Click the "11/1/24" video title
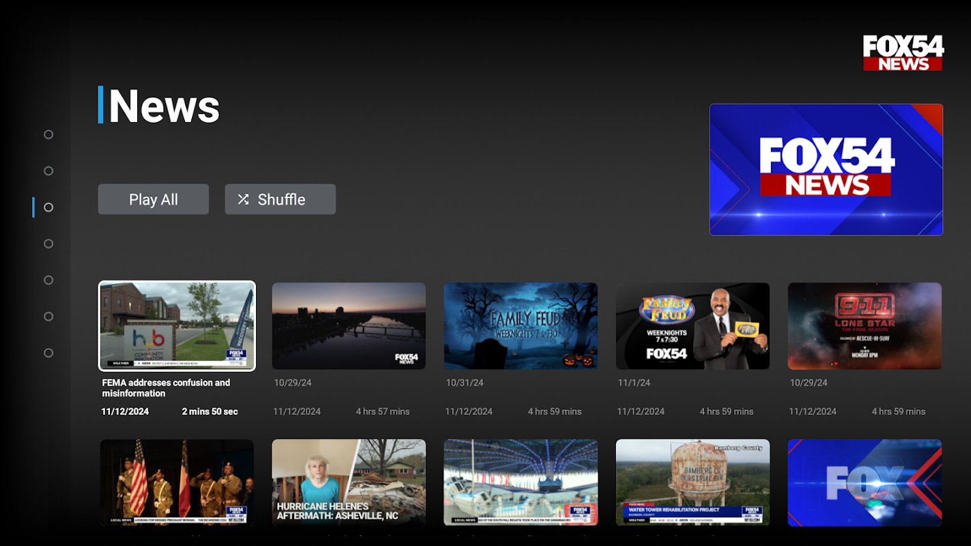971x546 pixels. click(x=634, y=383)
